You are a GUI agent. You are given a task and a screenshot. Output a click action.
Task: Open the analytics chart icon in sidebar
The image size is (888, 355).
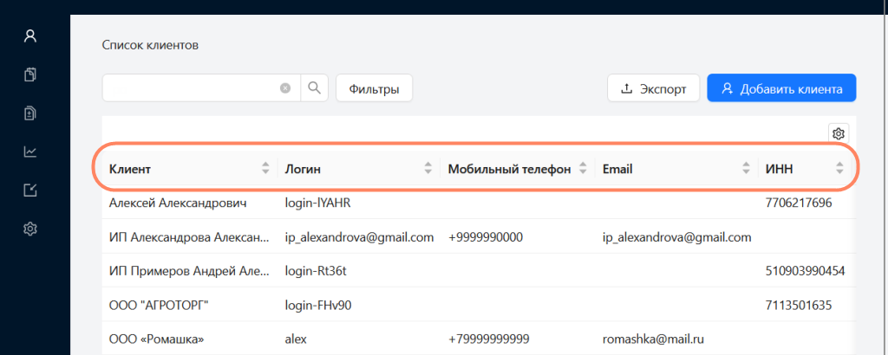(x=30, y=152)
